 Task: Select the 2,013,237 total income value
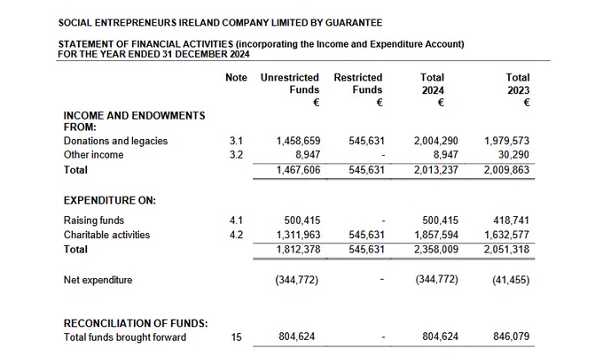(x=436, y=170)
